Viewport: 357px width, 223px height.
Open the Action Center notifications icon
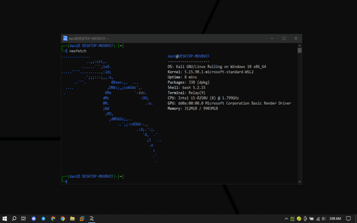pos(349,219)
